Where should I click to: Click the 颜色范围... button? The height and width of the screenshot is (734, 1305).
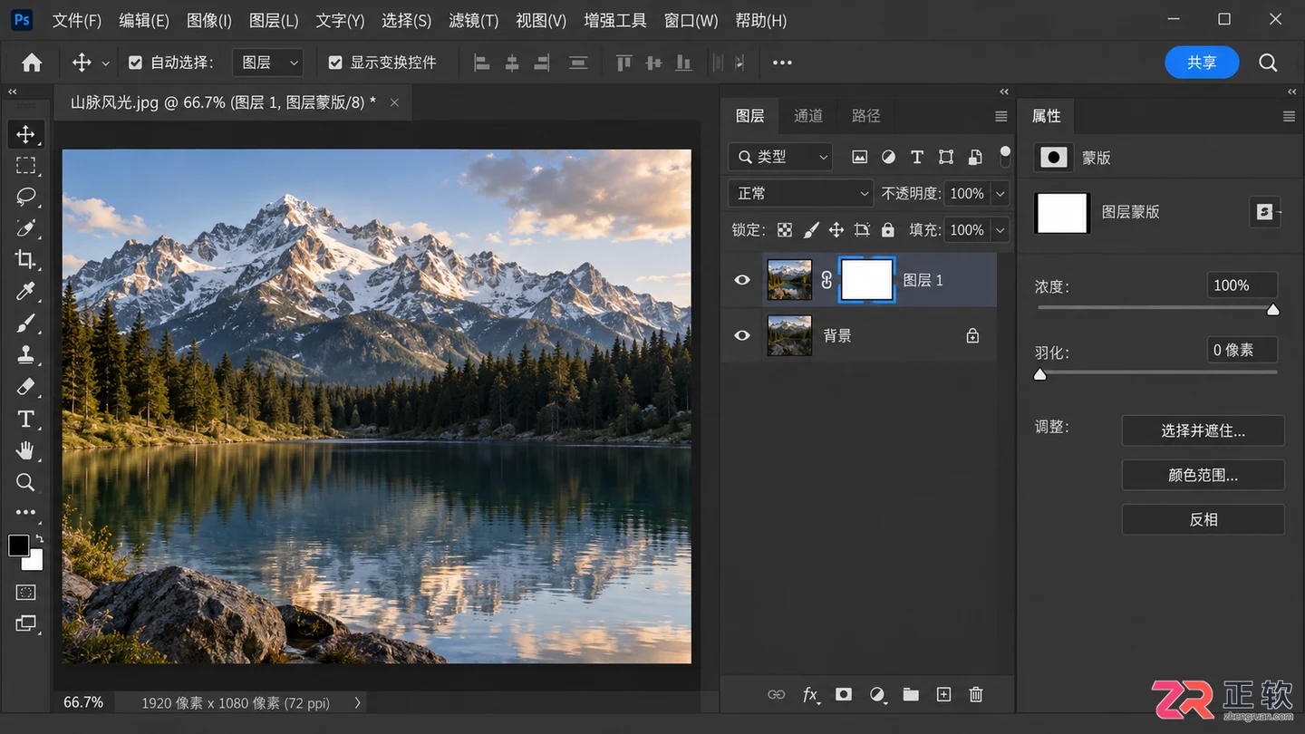[1203, 475]
